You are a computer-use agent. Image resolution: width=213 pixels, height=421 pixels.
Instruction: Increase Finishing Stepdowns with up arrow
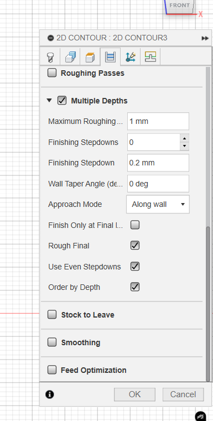click(184, 138)
